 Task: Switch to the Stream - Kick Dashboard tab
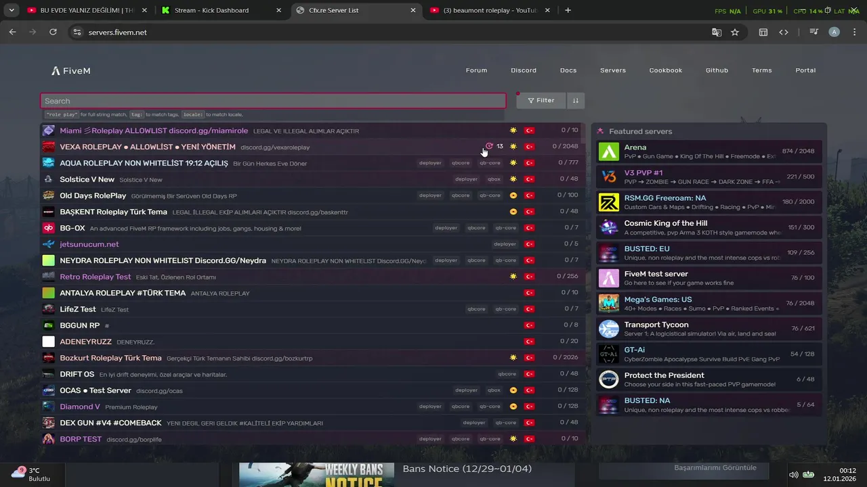[x=221, y=10]
